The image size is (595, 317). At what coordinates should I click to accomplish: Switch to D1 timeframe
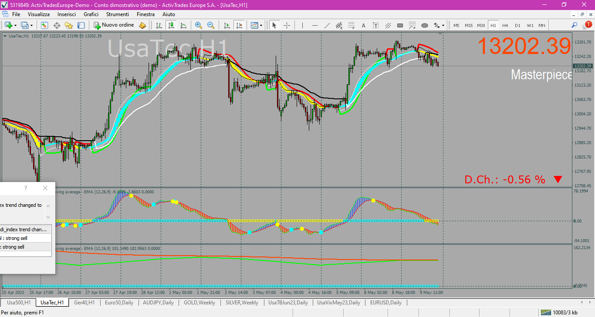coord(517,25)
